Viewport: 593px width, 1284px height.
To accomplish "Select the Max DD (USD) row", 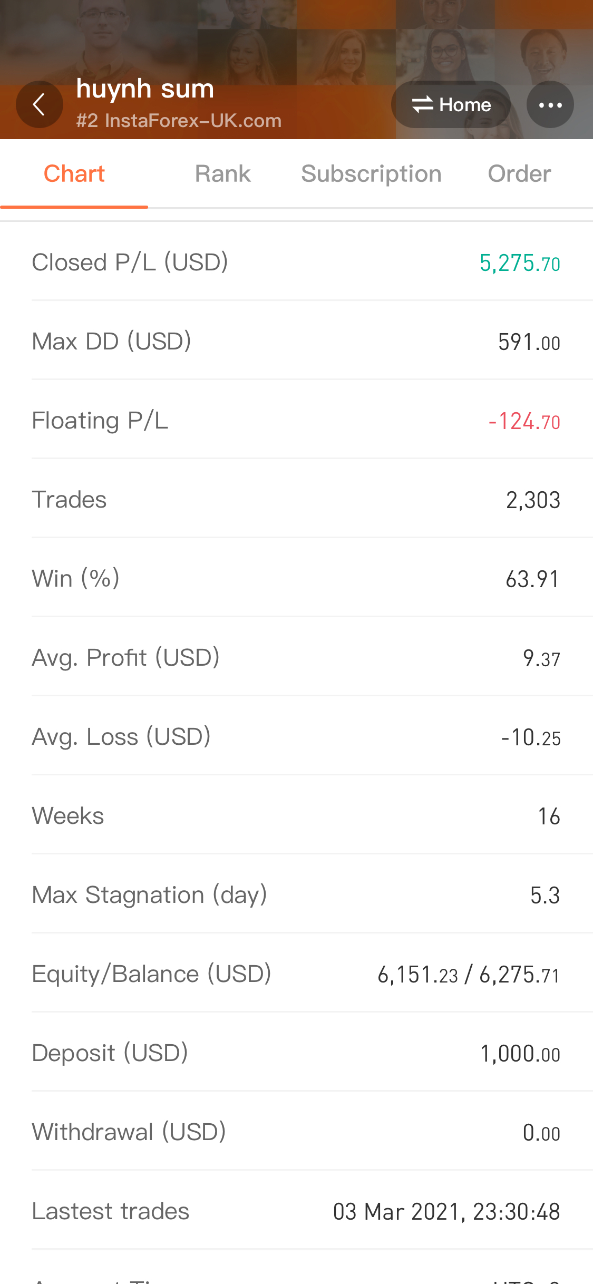I will pyautogui.click(x=312, y=341).
